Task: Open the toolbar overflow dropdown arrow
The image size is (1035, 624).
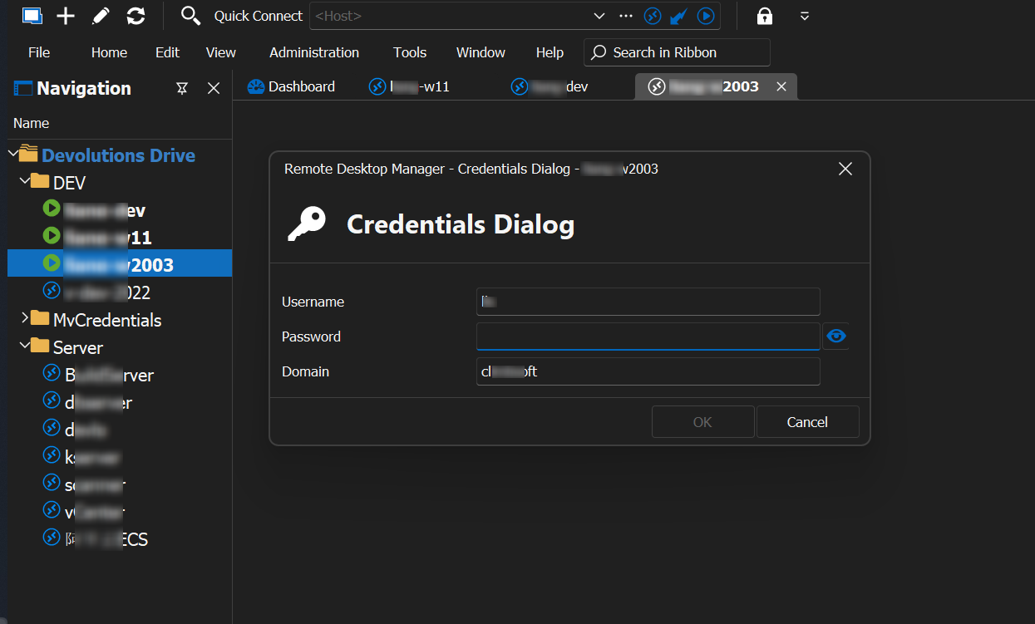Action: 804,16
